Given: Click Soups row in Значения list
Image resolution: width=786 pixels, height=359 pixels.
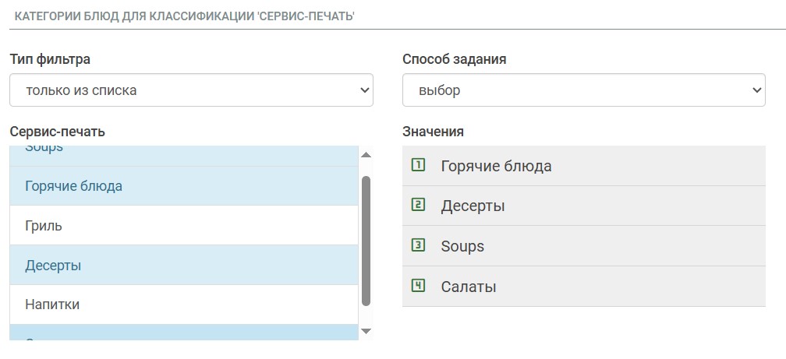Looking at the screenshot, I should coord(583,246).
